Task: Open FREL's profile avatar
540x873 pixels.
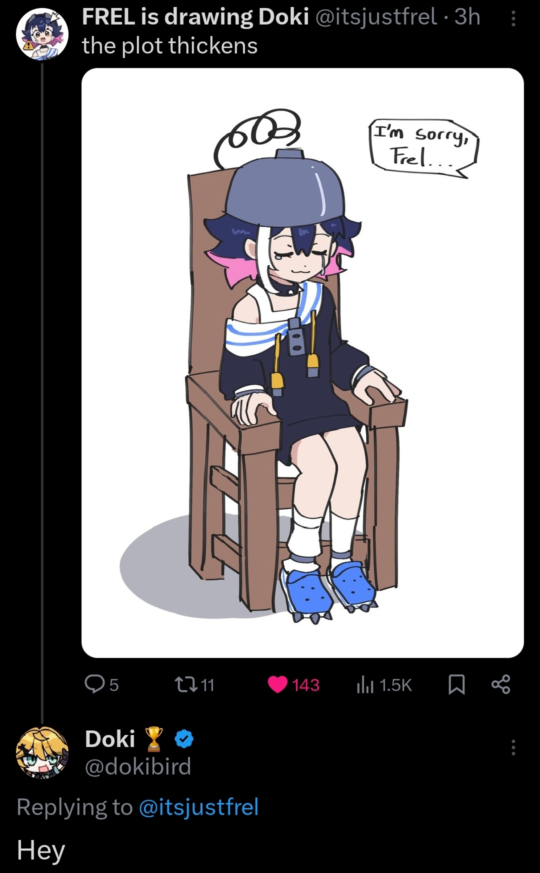Action: pos(42,34)
